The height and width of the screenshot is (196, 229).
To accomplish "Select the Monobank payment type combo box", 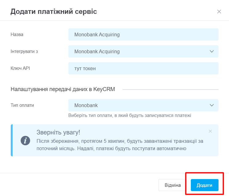I will 143,105.
